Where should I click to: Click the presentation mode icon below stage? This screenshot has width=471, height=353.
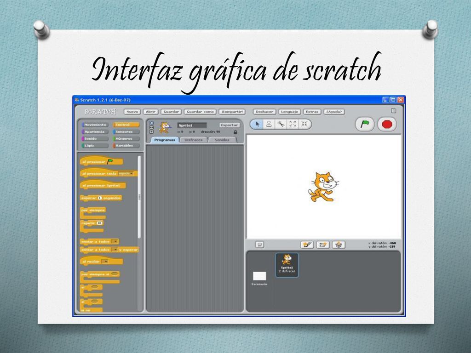pos(259,245)
